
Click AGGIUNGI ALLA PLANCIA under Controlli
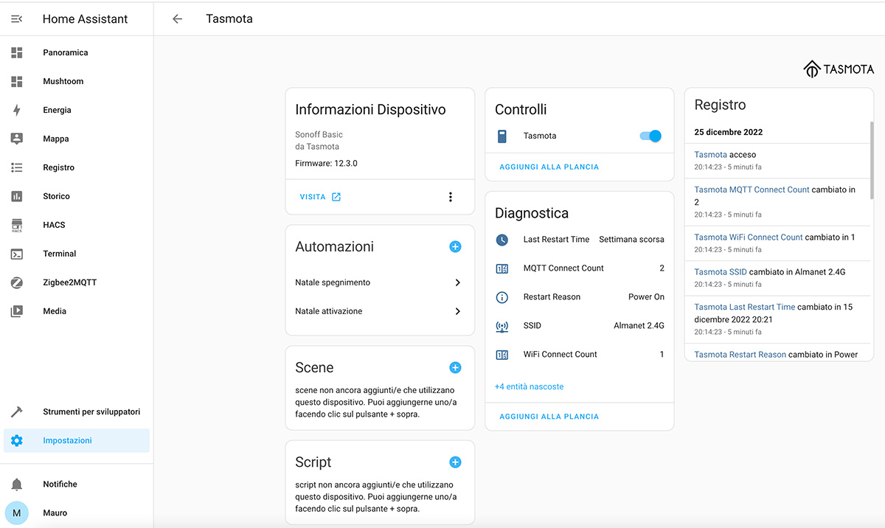[549, 167]
